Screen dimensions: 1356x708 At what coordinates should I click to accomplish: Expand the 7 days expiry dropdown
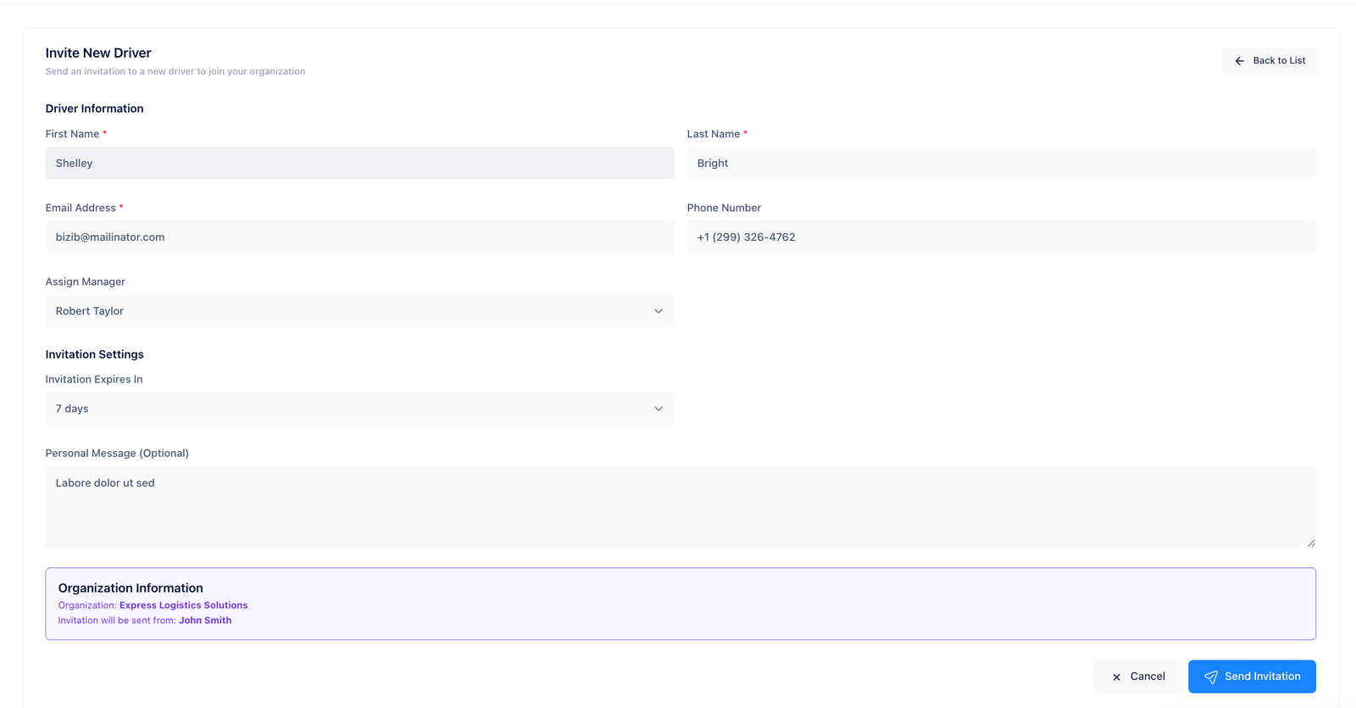(359, 409)
